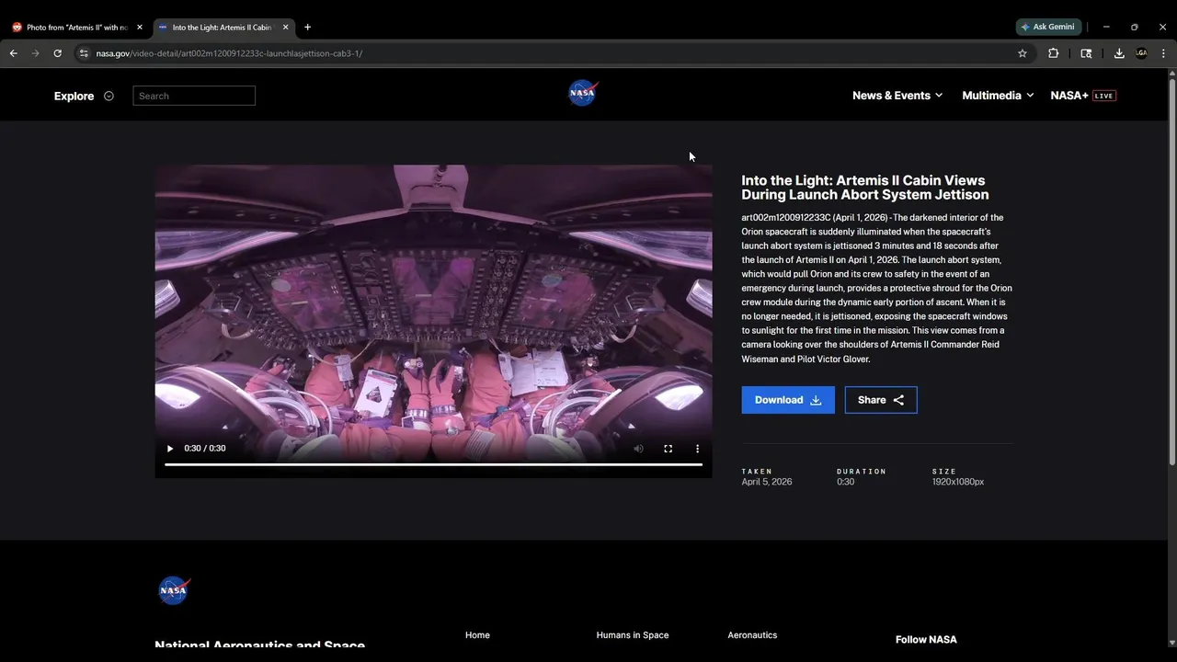Play the Artemis II video

[x=169, y=449]
